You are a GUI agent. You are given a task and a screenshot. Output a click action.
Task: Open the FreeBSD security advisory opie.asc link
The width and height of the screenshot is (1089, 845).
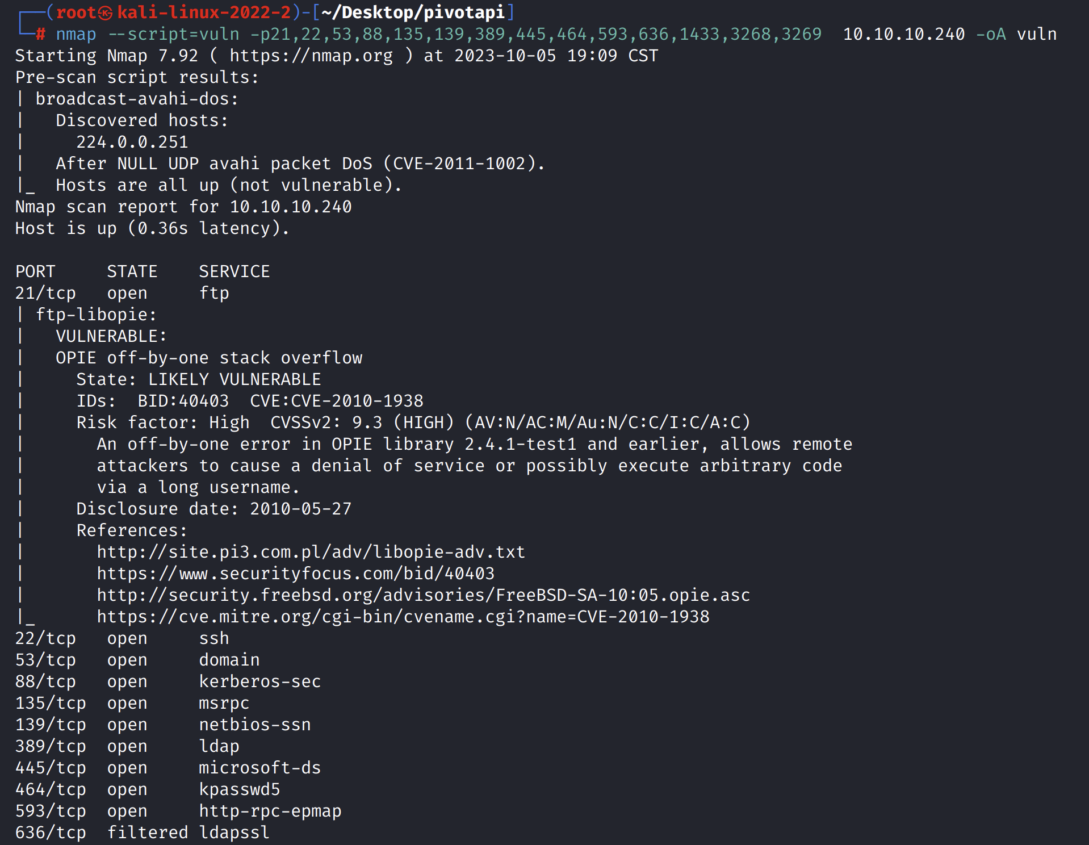tap(423, 595)
